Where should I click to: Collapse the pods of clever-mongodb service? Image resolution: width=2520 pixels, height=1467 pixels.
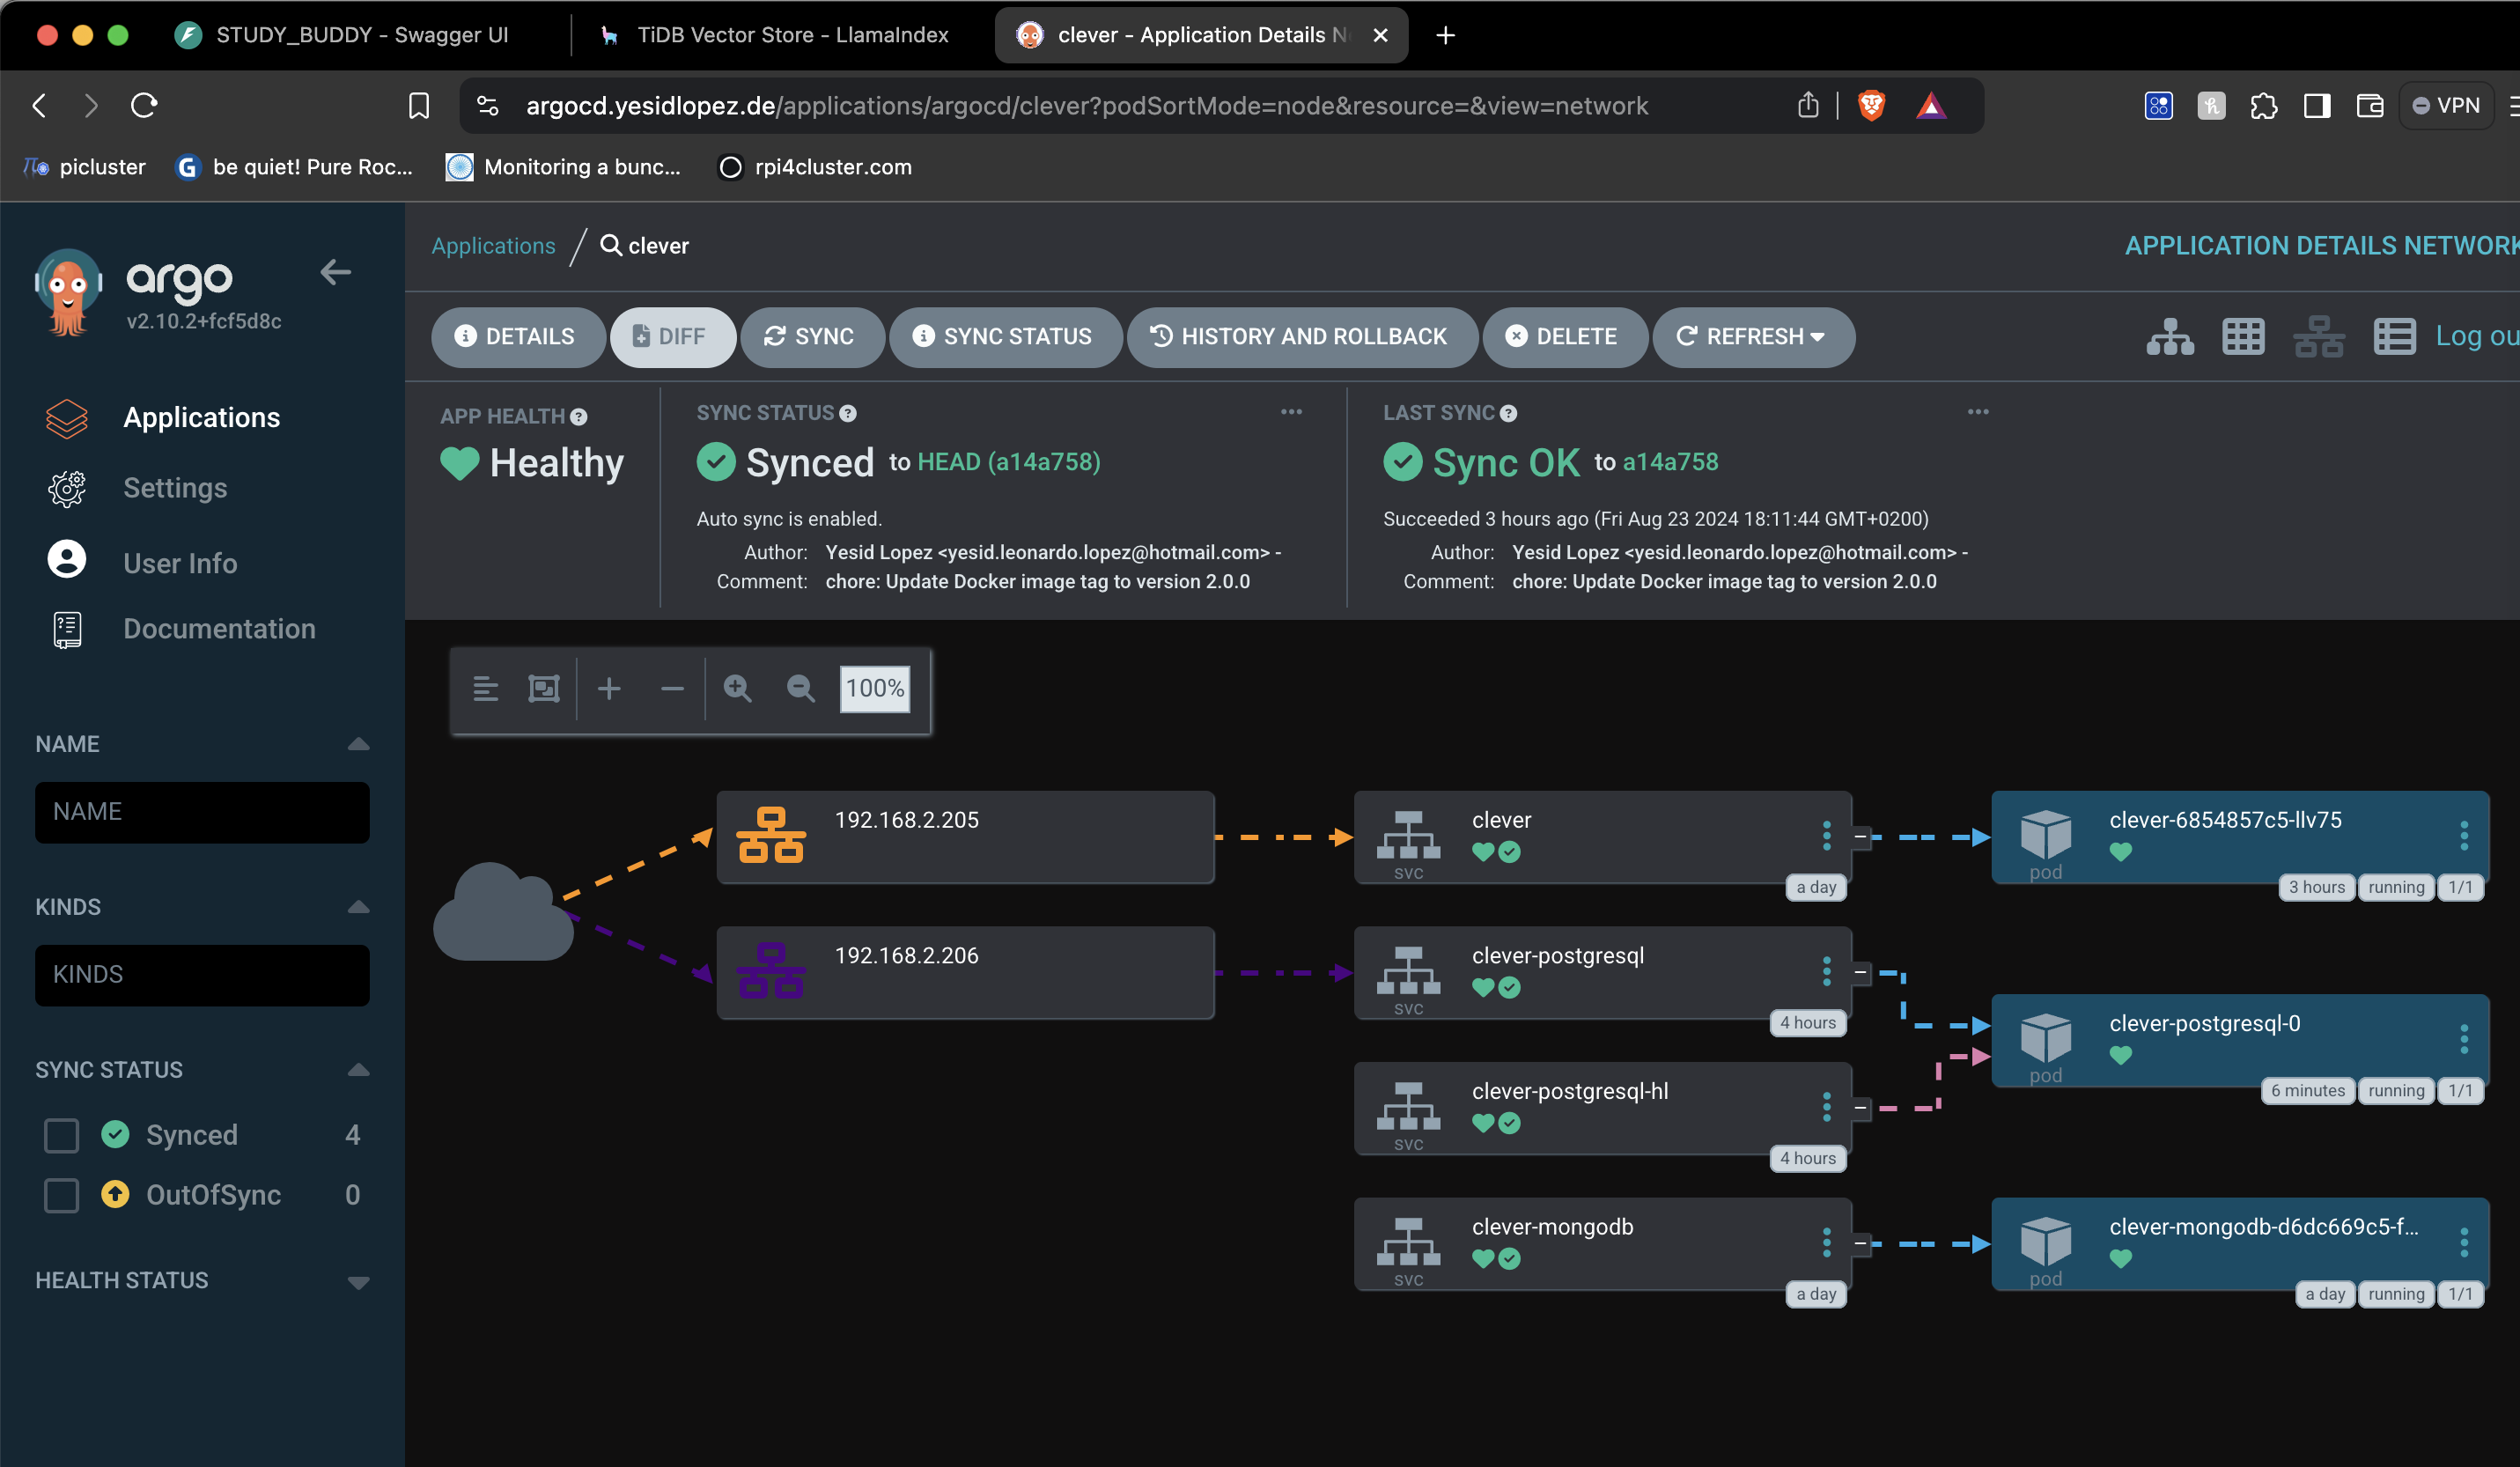pyautogui.click(x=1860, y=1243)
